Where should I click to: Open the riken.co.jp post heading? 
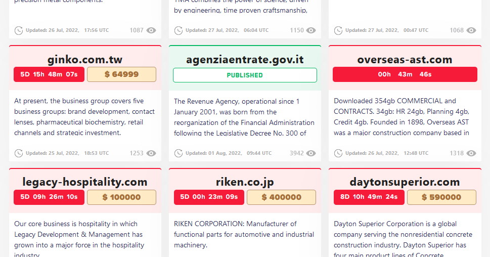(x=245, y=182)
